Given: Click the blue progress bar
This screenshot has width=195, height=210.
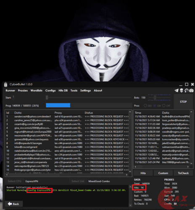Looking at the screenshot, I should tap(58, 105).
